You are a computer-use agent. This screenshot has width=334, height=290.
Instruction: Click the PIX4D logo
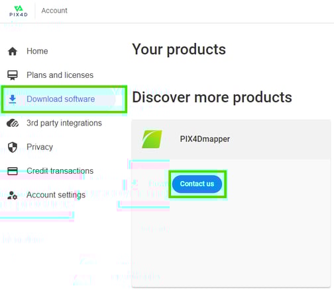(19, 11)
